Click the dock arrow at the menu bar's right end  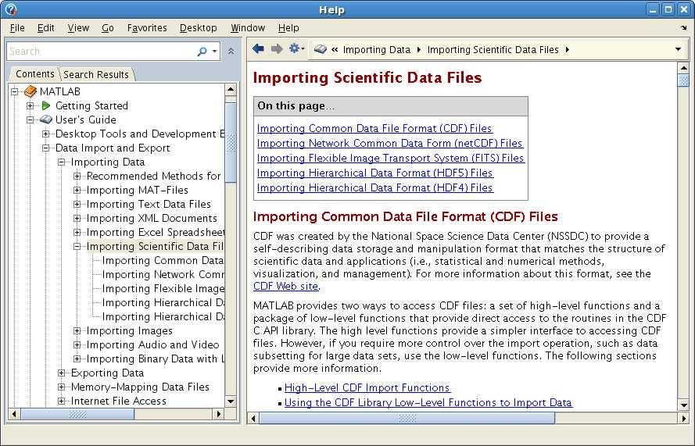coord(683,27)
